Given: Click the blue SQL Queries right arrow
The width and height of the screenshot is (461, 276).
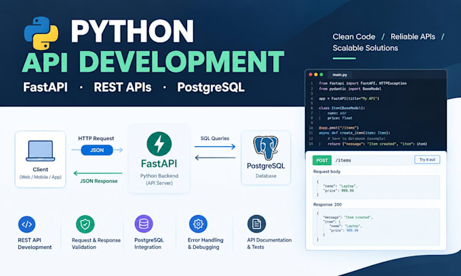Looking at the screenshot, I should click(215, 146).
